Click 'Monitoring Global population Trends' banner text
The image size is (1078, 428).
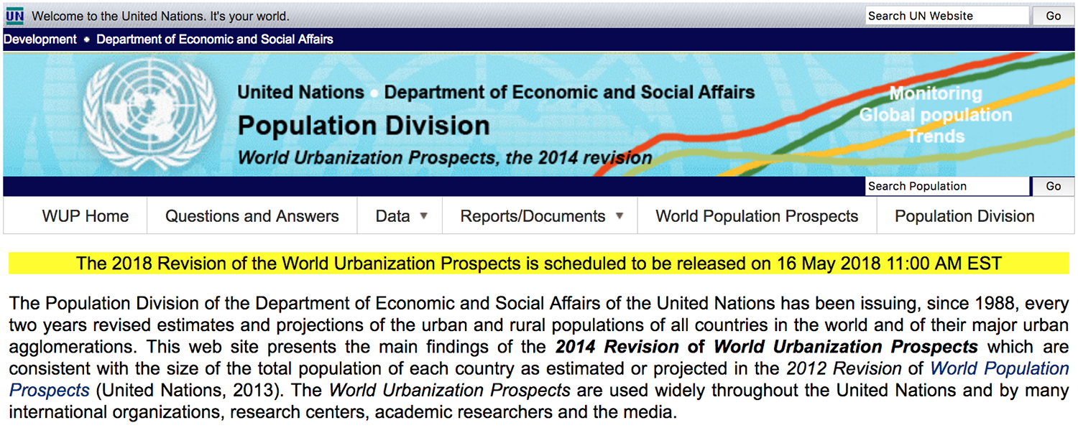point(935,115)
